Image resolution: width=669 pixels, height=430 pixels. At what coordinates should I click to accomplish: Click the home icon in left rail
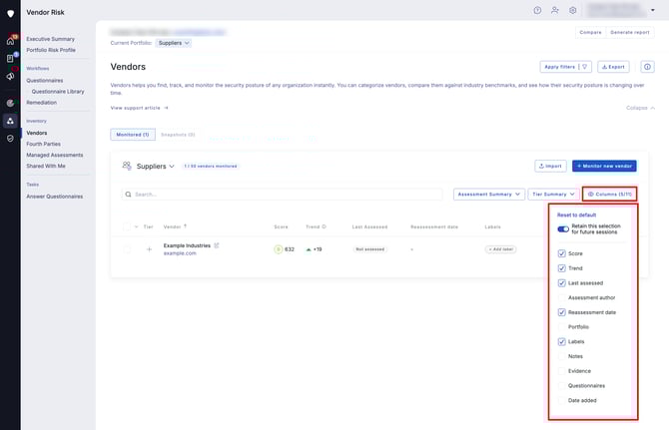point(10,40)
